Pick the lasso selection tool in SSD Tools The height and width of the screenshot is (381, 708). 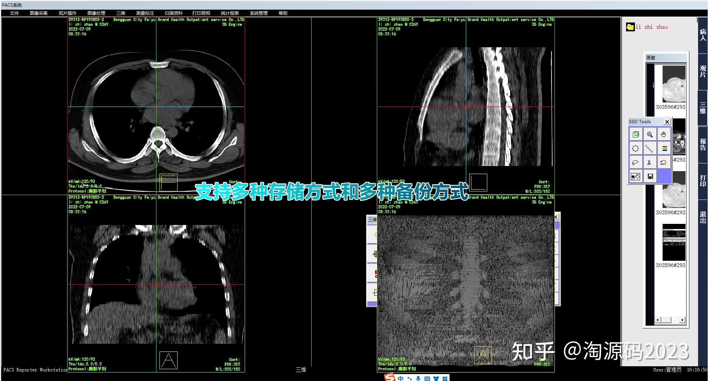[635, 162]
